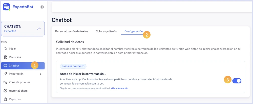Switch to Personalización de textos tab
This screenshot has width=253, height=104.
(x=72, y=31)
